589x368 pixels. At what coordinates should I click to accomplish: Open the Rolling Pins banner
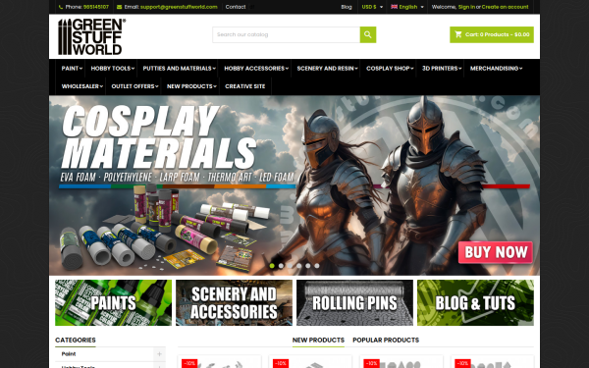(354, 302)
